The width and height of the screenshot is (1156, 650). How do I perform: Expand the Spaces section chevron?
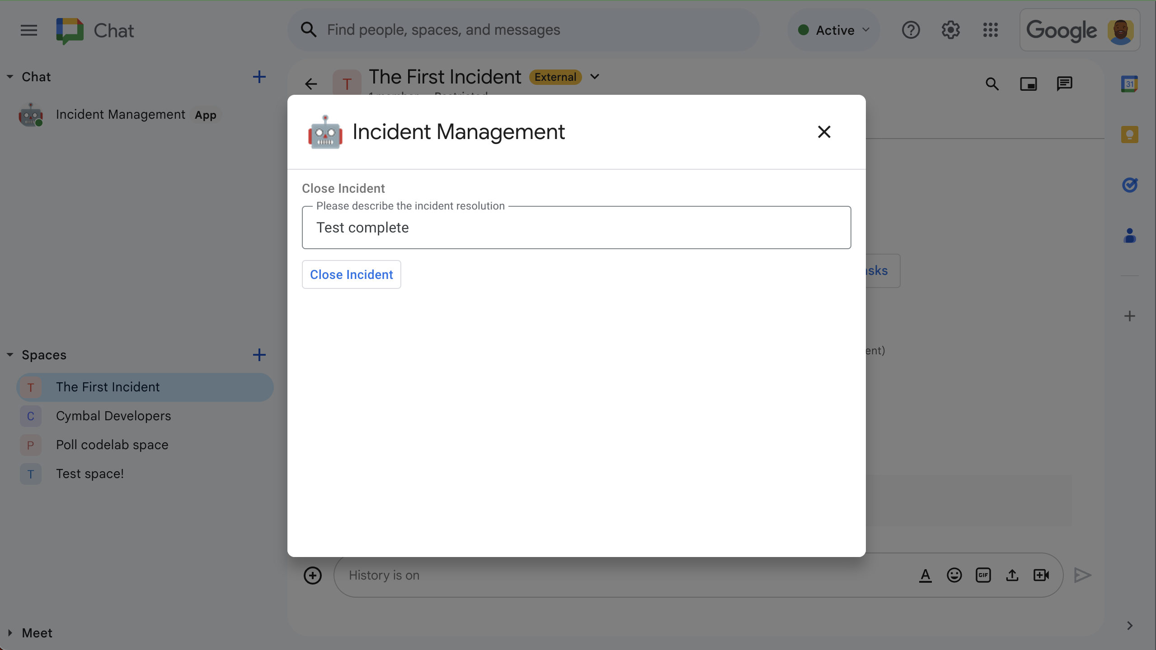[9, 354]
